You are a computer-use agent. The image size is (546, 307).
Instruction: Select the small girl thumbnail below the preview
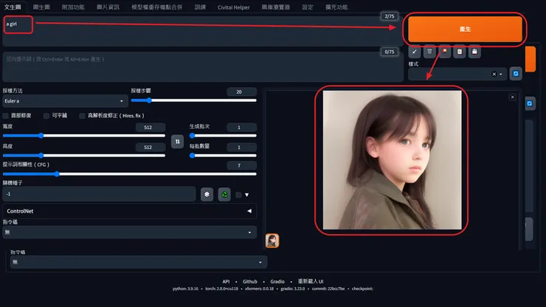(272, 241)
